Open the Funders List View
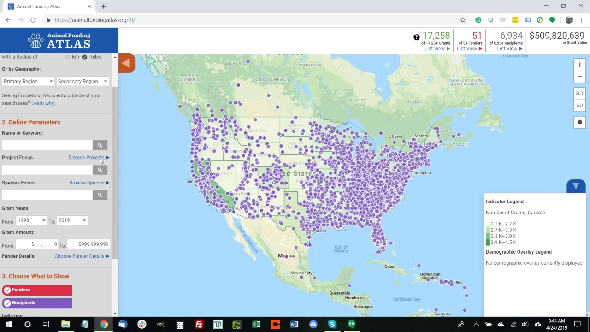This screenshot has width=590, height=332. click(469, 49)
